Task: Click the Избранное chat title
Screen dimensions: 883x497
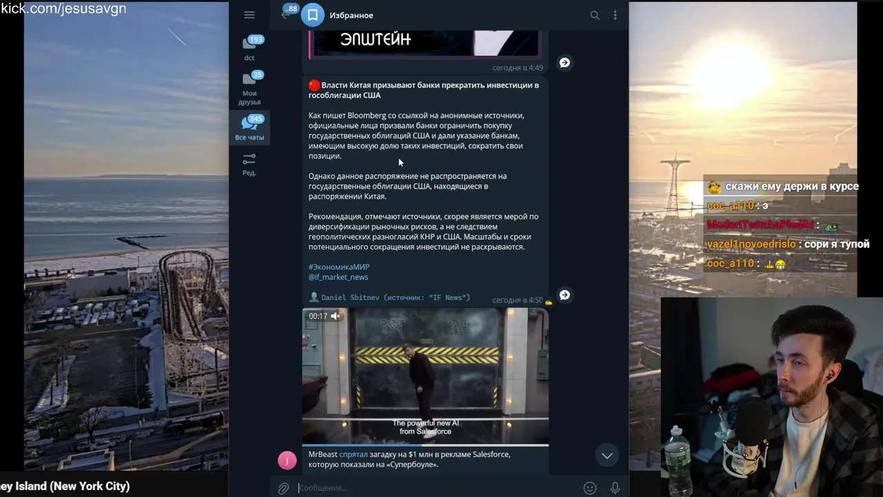Action: click(351, 15)
